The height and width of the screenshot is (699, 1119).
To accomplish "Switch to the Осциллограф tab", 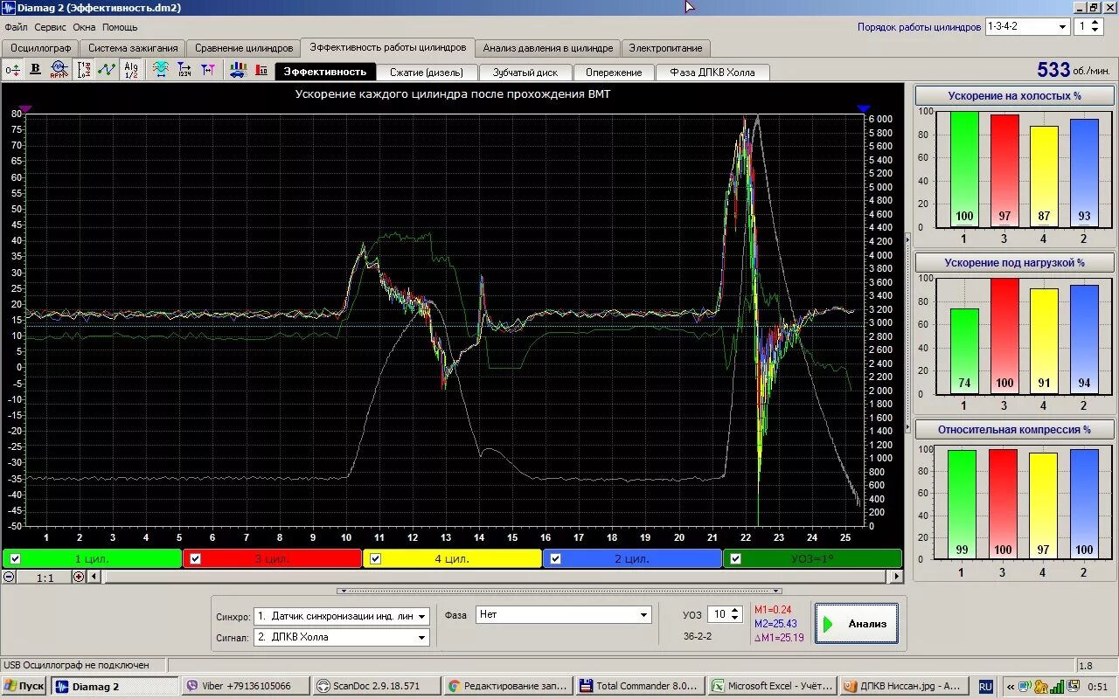I will tap(40, 48).
